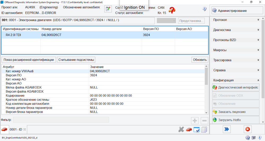The height and width of the screenshot is (141, 265).
Task: Click the application logo in title bar
Action: (x=2, y=2)
